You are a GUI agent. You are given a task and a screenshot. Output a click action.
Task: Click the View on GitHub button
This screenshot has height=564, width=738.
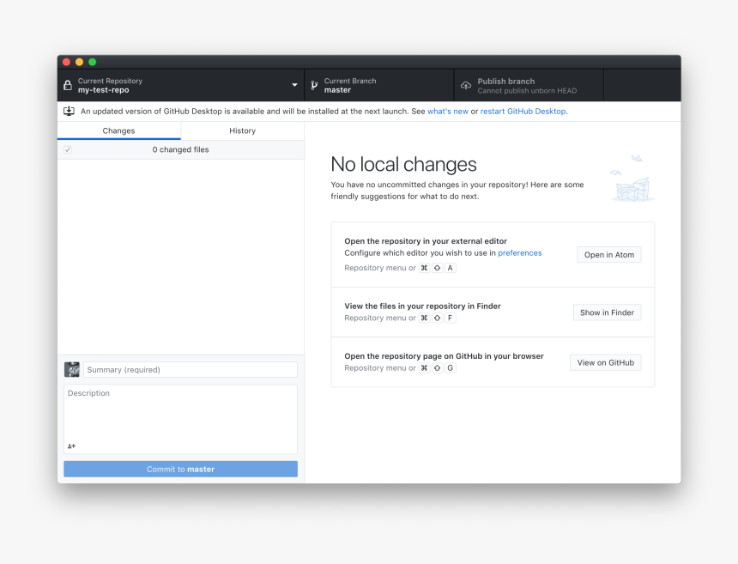click(x=606, y=362)
